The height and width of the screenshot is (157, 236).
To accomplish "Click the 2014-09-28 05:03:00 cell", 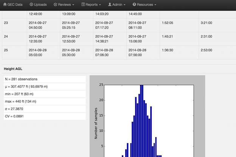I will 43,52.
